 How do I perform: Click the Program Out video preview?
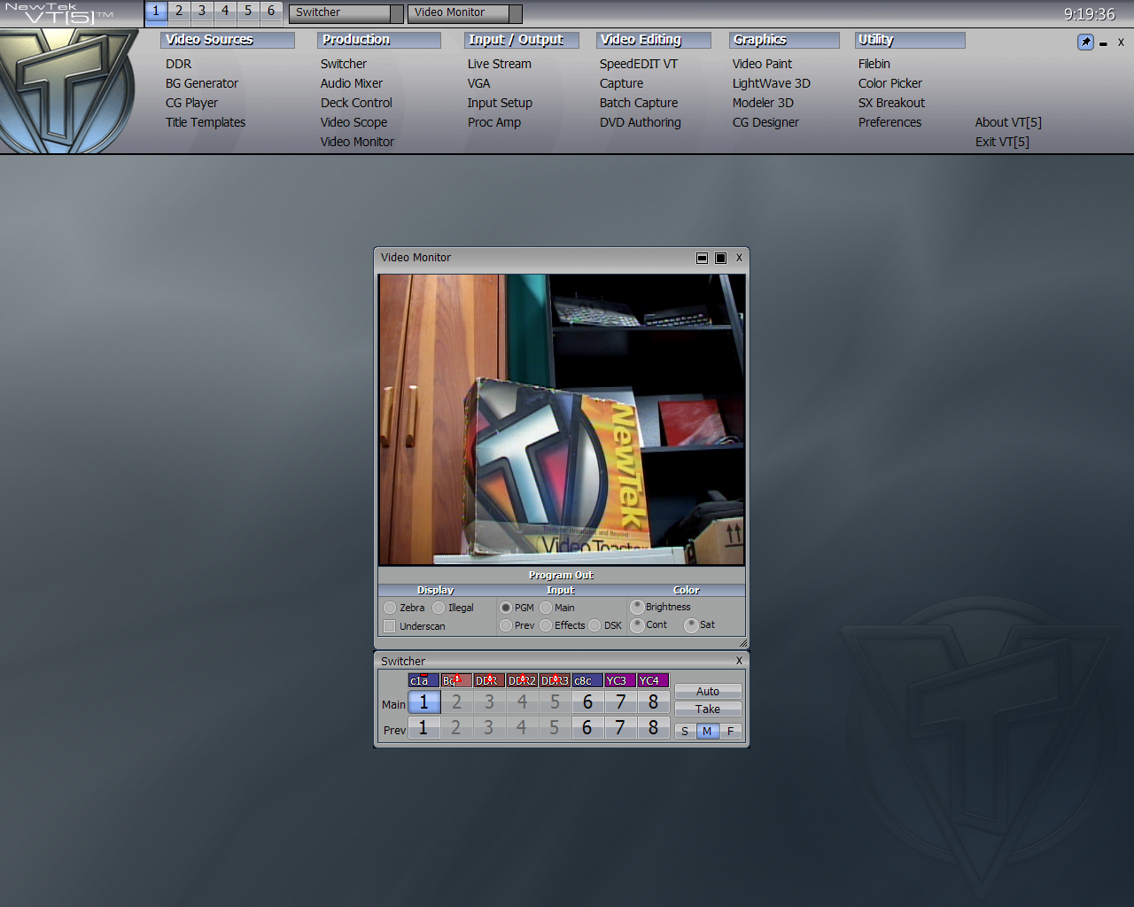(562, 420)
